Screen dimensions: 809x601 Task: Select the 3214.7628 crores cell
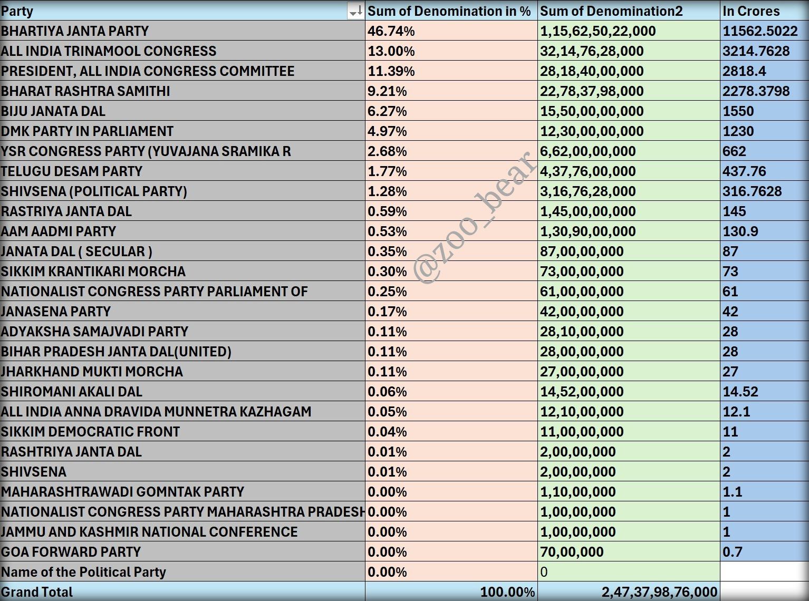[x=765, y=51]
